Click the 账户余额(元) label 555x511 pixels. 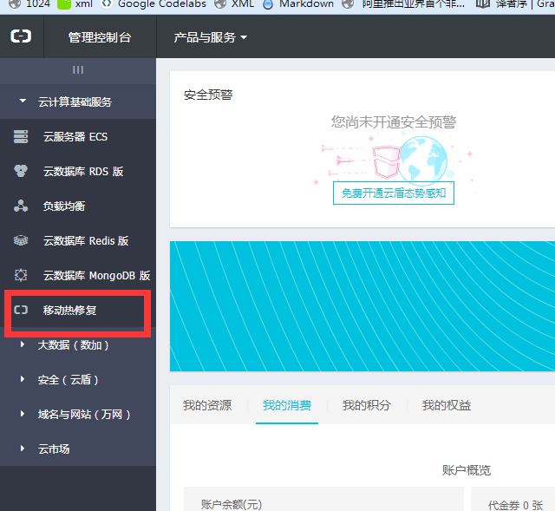pos(232,504)
